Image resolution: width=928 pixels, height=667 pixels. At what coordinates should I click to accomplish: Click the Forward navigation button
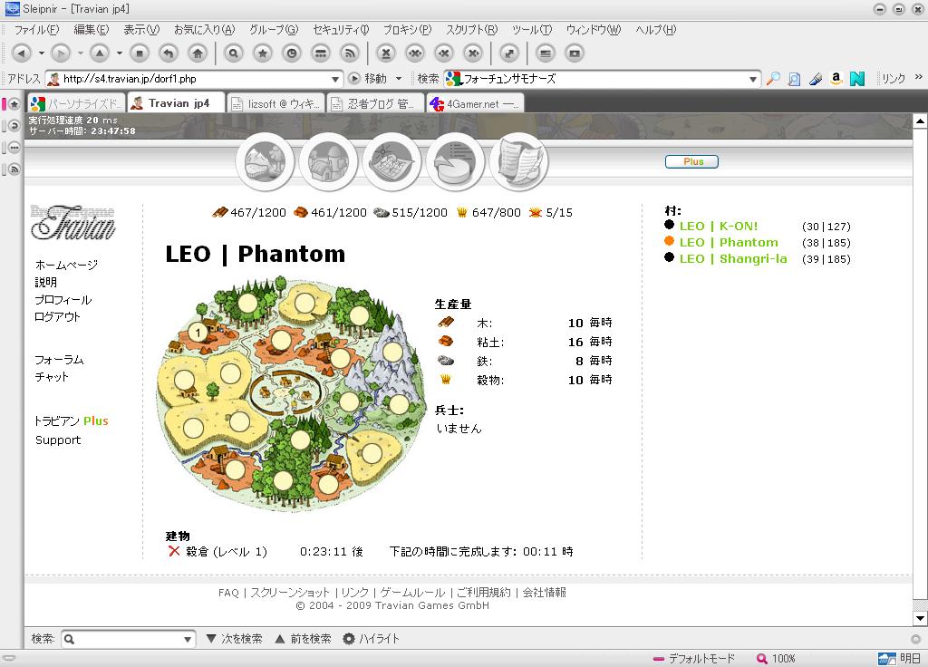click(60, 53)
